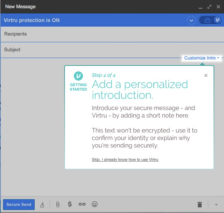The width and height of the screenshot is (224, 213).
Task: Toggle Virtru protection switch off
Action: point(210,20)
